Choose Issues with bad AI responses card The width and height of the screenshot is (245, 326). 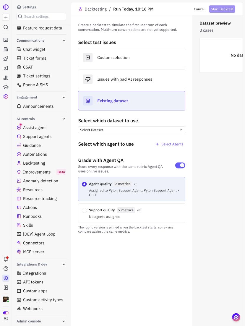[132, 79]
